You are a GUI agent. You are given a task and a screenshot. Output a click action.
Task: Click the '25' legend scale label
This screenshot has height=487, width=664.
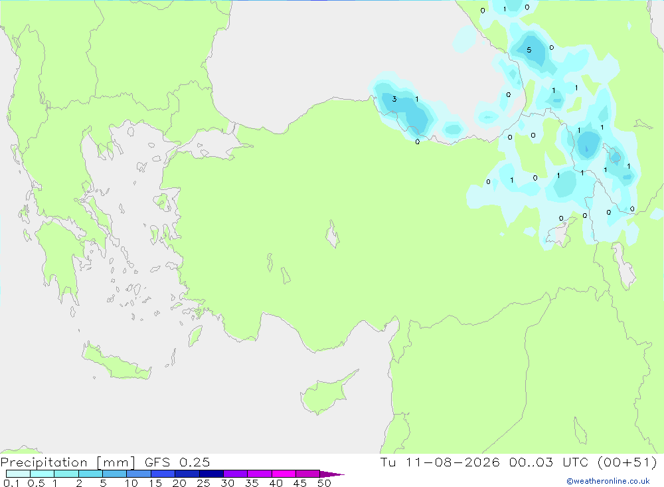tap(204, 483)
